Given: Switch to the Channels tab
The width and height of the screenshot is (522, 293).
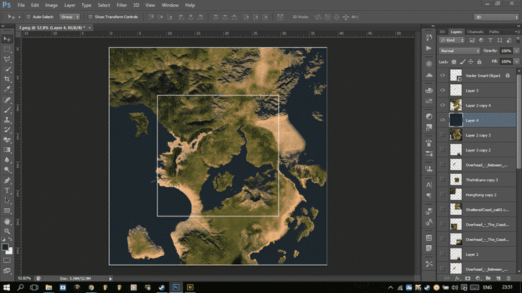Looking at the screenshot, I should point(475,31).
